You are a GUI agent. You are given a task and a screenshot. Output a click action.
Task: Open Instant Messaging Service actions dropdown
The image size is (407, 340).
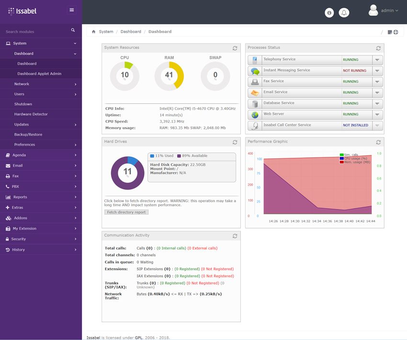[377, 71]
